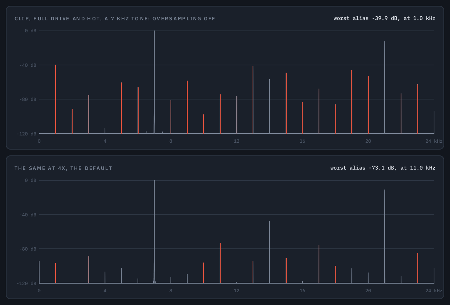Click the -80 dB axis label in top chart

click(x=28, y=99)
